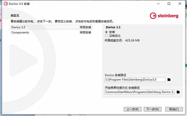
Task: Click the Steinberg logo
Action: (x=164, y=16)
